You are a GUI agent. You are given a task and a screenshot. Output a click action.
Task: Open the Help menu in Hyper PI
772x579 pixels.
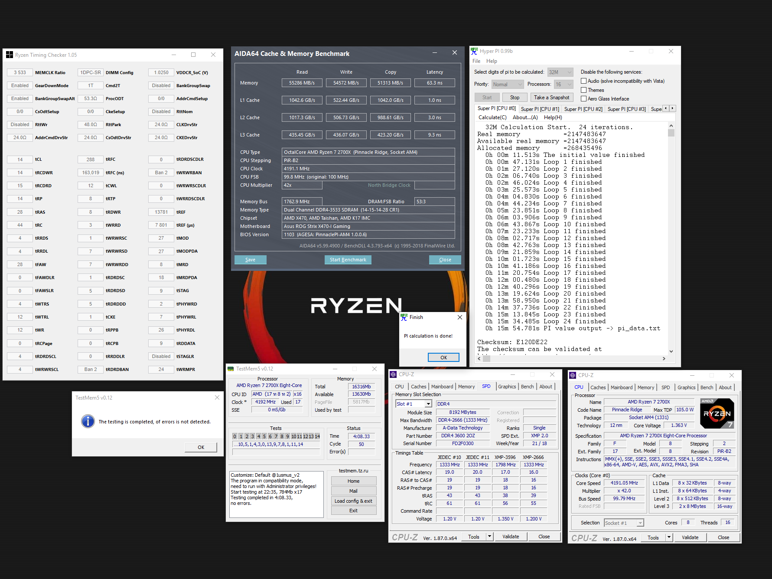coord(492,61)
